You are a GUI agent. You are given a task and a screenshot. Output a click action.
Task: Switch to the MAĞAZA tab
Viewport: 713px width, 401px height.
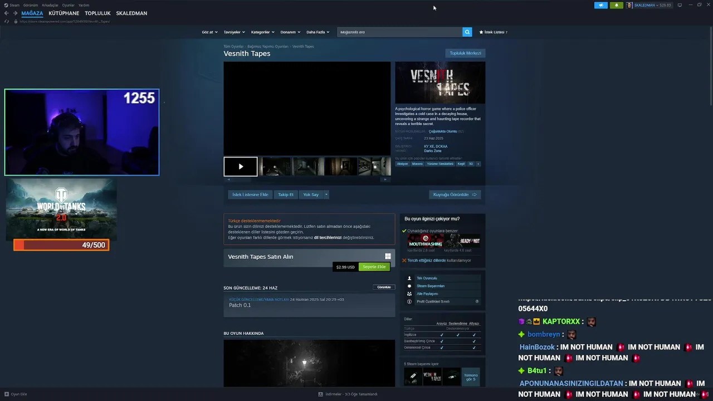pos(32,13)
